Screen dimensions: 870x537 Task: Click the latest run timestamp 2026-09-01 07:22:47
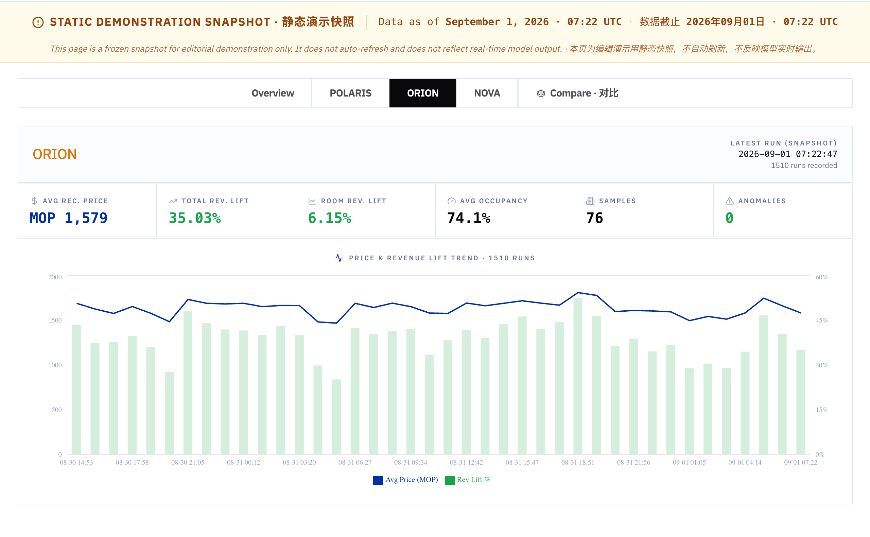click(788, 154)
